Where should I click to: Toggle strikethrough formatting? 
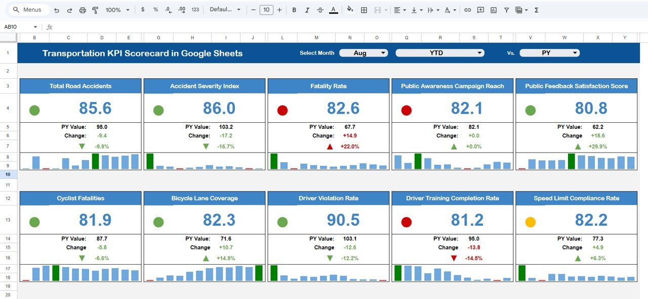point(320,10)
